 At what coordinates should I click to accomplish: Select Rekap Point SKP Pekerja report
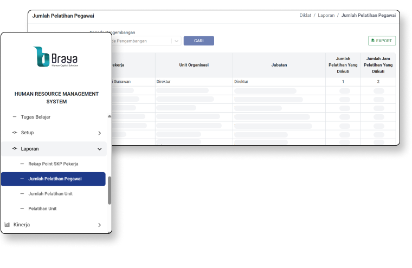point(53,164)
